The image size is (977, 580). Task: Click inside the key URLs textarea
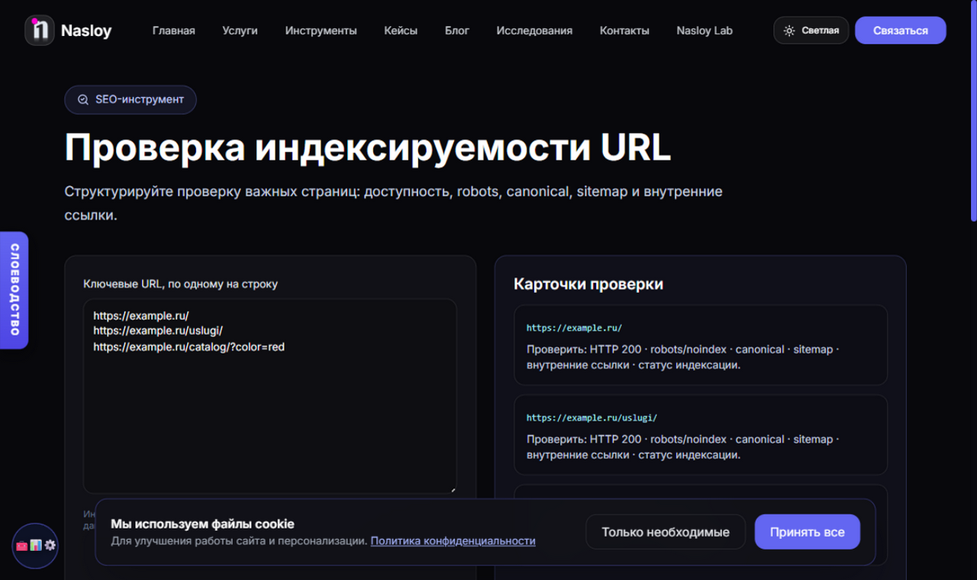point(270,396)
